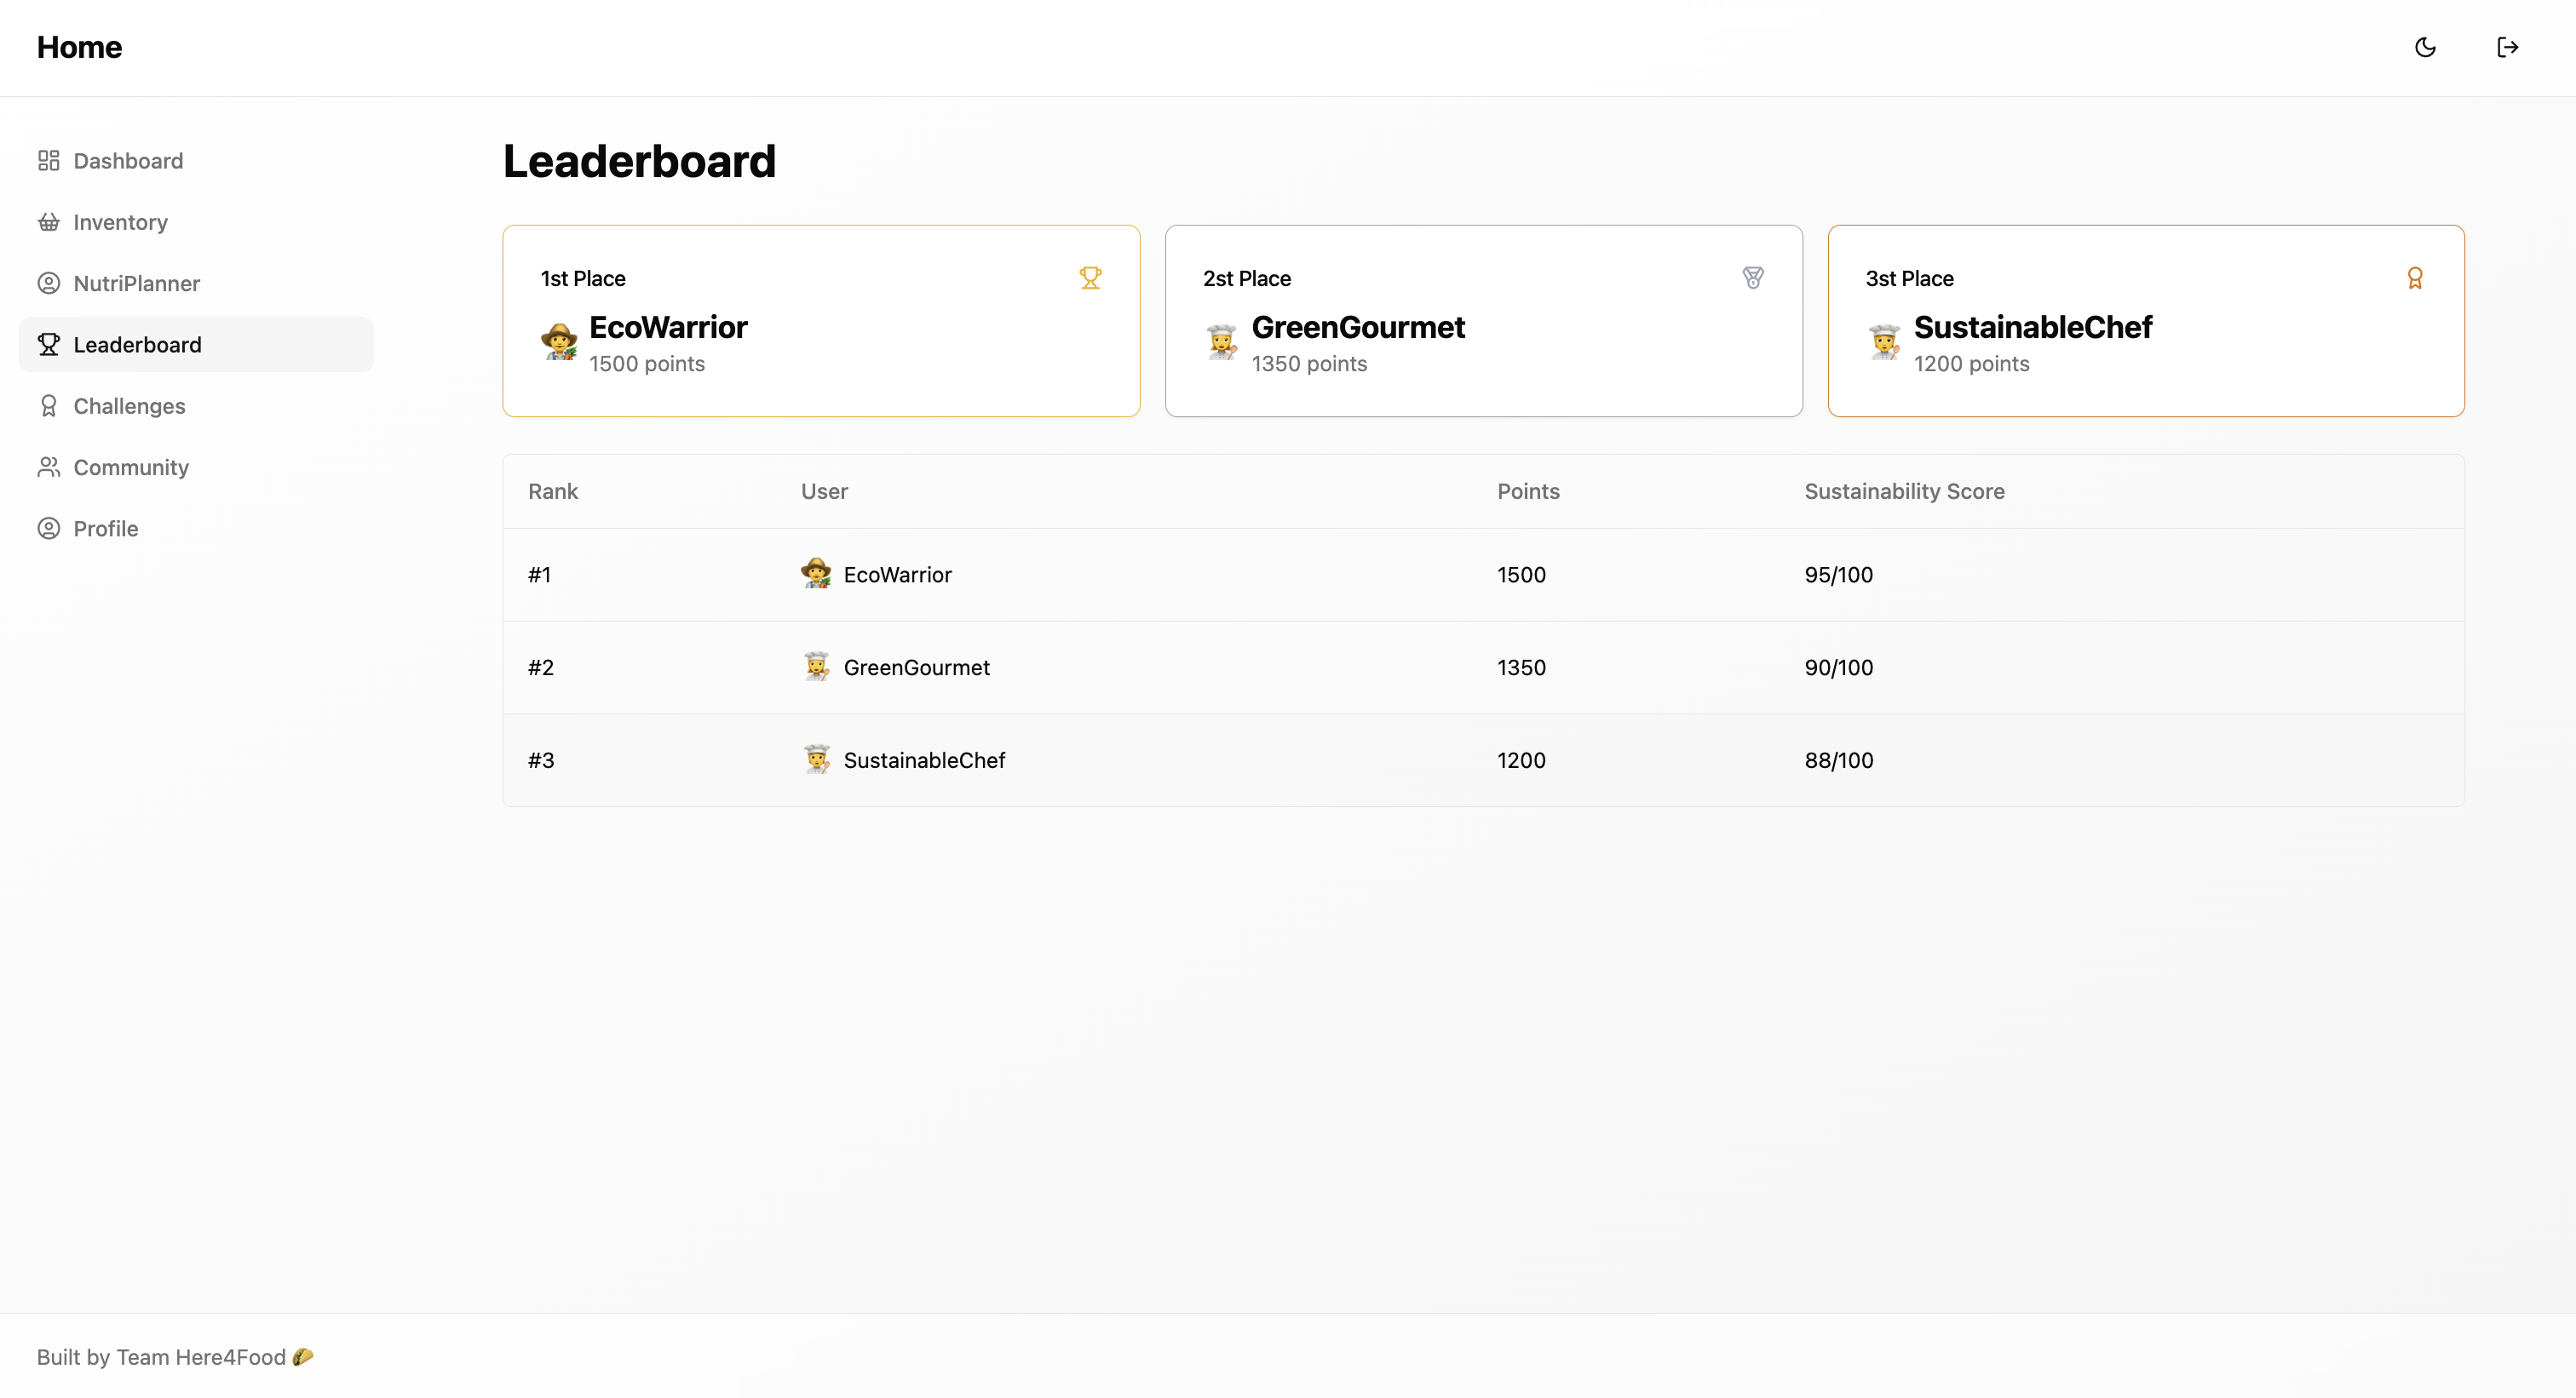The image size is (2576, 1398).
Task: Click the Challenges ribbon icon in sidebar
Action: pos(48,406)
